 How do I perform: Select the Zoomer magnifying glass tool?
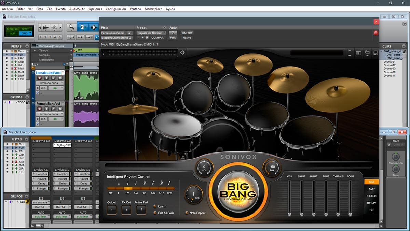click(x=71, y=27)
